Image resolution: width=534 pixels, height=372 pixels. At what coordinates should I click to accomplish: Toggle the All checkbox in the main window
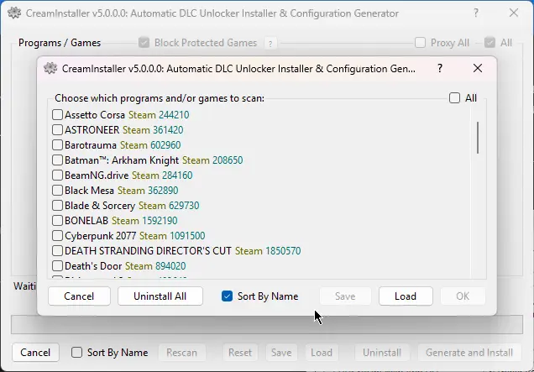pos(489,43)
